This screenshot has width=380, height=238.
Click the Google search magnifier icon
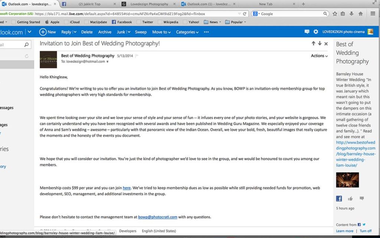click(x=325, y=14)
